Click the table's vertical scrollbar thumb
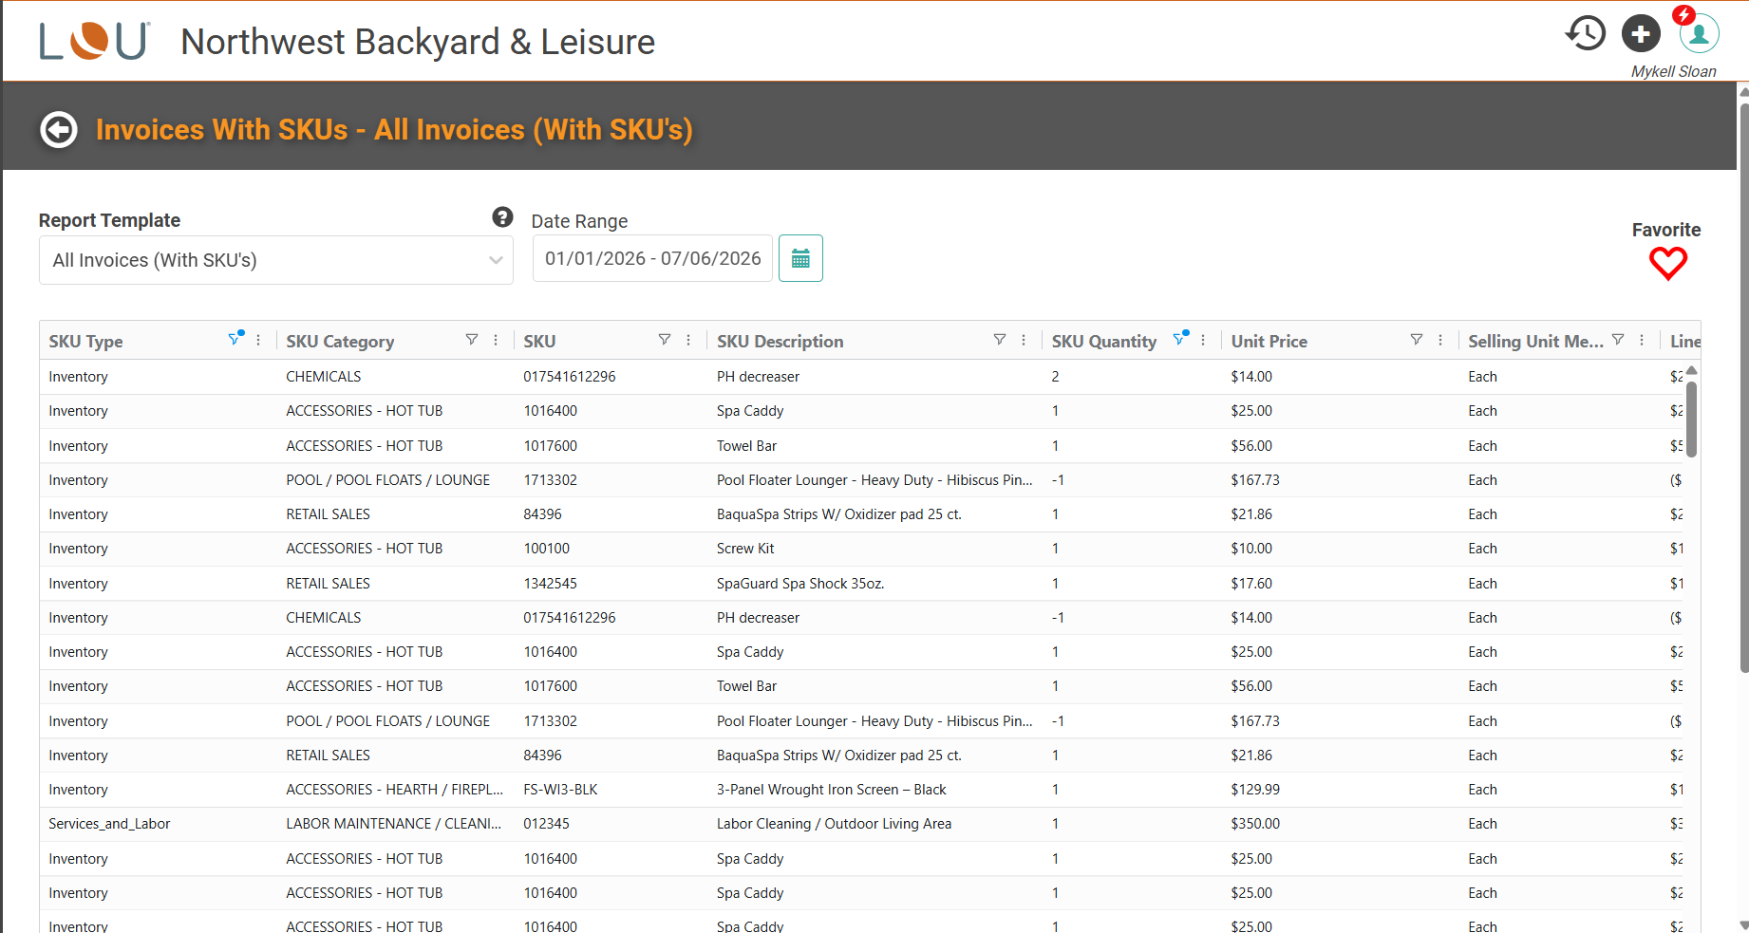This screenshot has width=1749, height=933. click(x=1691, y=419)
